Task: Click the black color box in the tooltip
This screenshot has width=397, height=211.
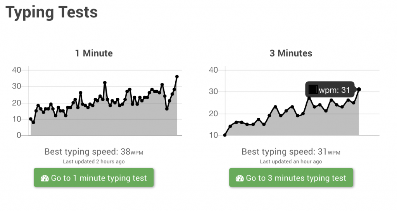Action: pyautogui.click(x=313, y=90)
